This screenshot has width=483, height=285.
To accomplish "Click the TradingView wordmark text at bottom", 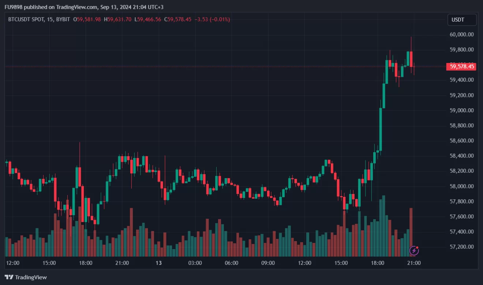I will (31, 277).
